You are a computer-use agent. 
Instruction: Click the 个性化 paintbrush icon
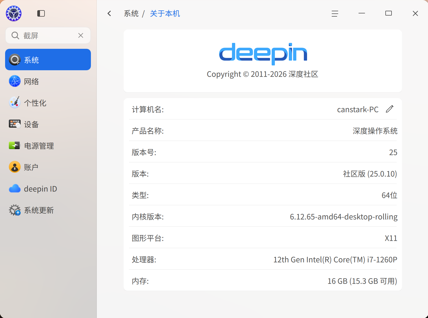15,102
